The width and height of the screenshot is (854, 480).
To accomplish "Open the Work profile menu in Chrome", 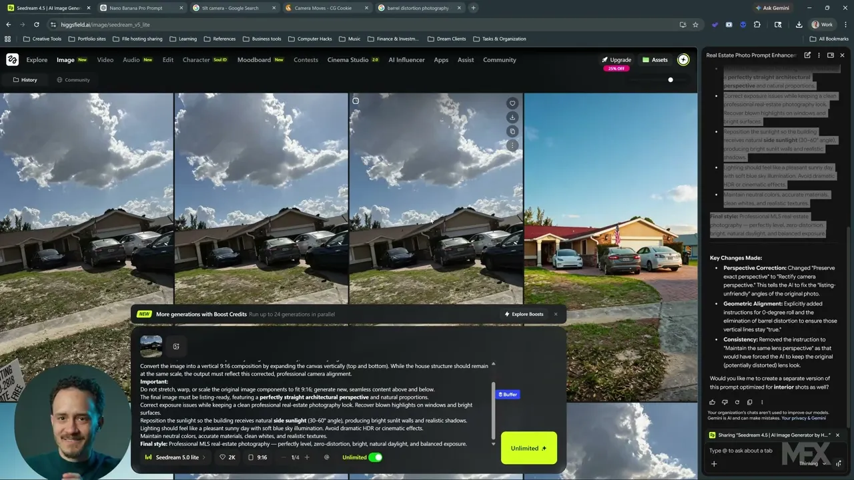I will 822,25.
